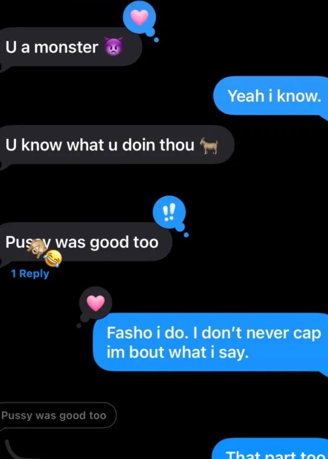Screen dimensions: 328x459
Task: Tap the goat emoji in message
Action: (x=209, y=146)
